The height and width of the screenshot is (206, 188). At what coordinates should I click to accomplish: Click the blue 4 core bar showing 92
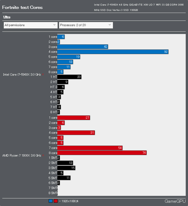[113, 52]
